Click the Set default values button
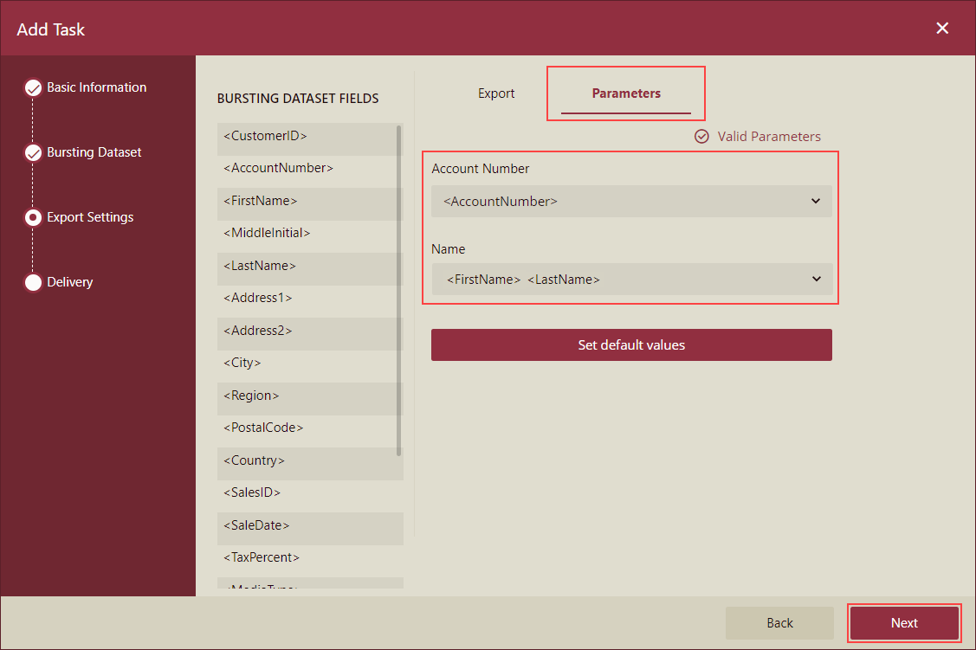976x650 pixels. (631, 344)
